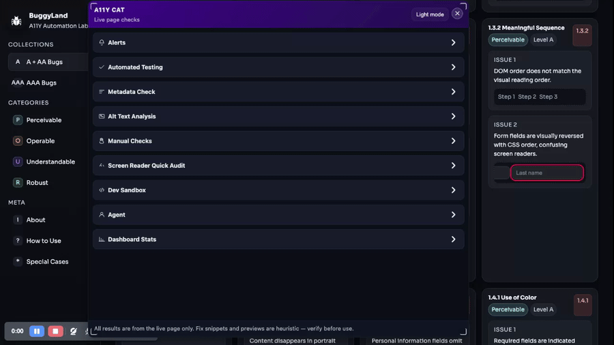This screenshot has height=345, width=614.
Task: Focus the Last name input field
Action: pos(547,172)
